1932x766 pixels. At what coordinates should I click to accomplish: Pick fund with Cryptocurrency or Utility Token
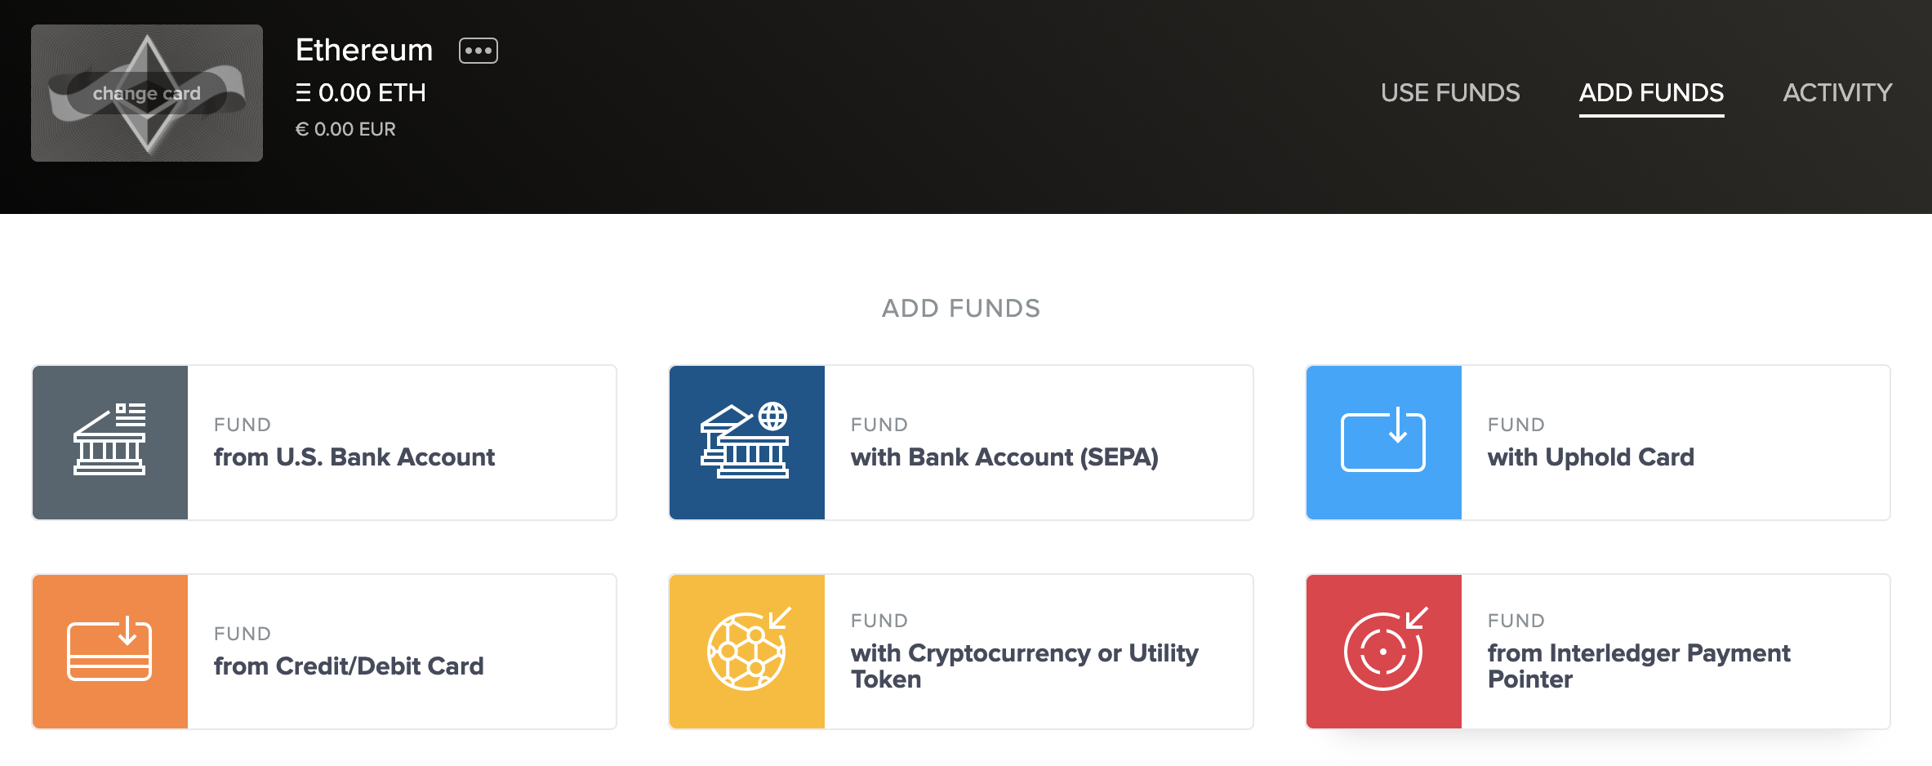coord(1024,666)
